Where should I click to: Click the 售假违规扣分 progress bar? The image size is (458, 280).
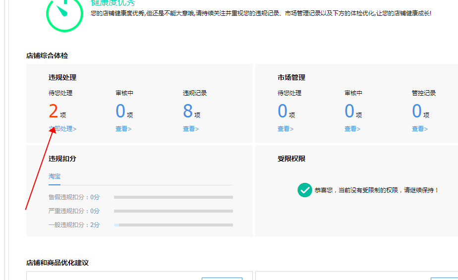173,197
